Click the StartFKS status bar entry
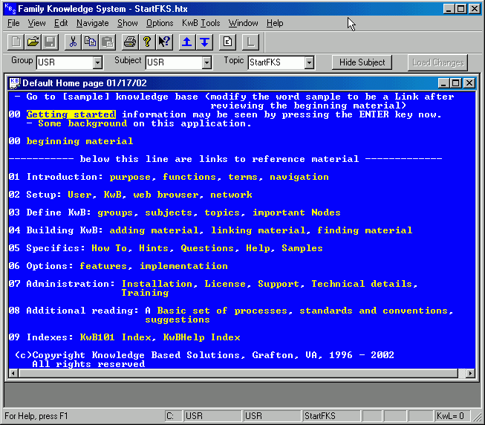The height and width of the screenshot is (425, 485). coord(331,416)
